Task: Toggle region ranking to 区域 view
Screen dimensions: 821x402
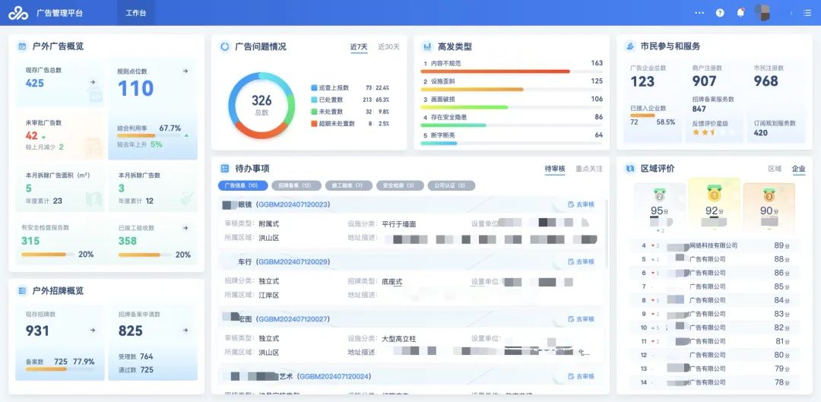Action: point(774,169)
